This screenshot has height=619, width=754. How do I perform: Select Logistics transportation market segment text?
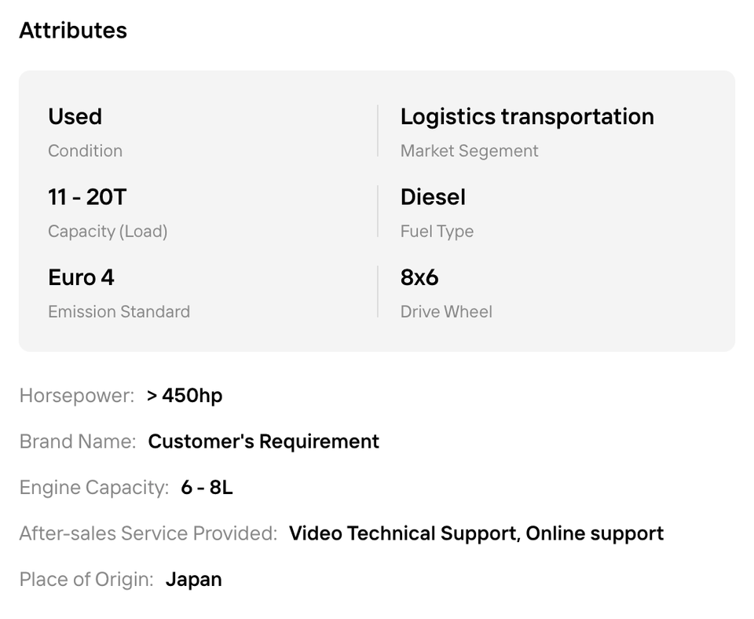click(527, 116)
